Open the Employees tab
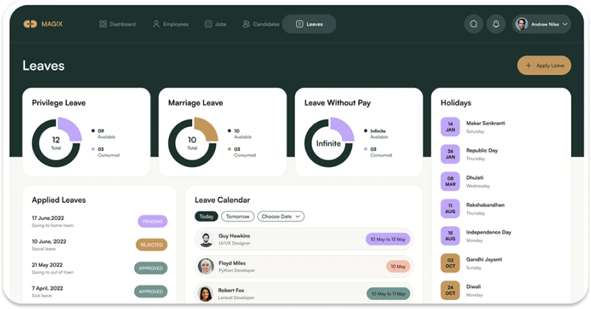This screenshot has width=591, height=309. click(170, 24)
